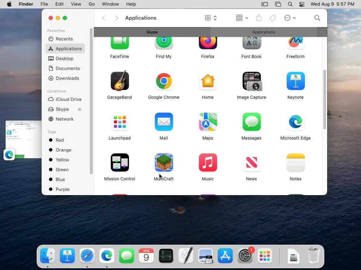Screen dimensions: 361x270
Task: Open Activity Monitor in the Dock
Action: [166, 256]
